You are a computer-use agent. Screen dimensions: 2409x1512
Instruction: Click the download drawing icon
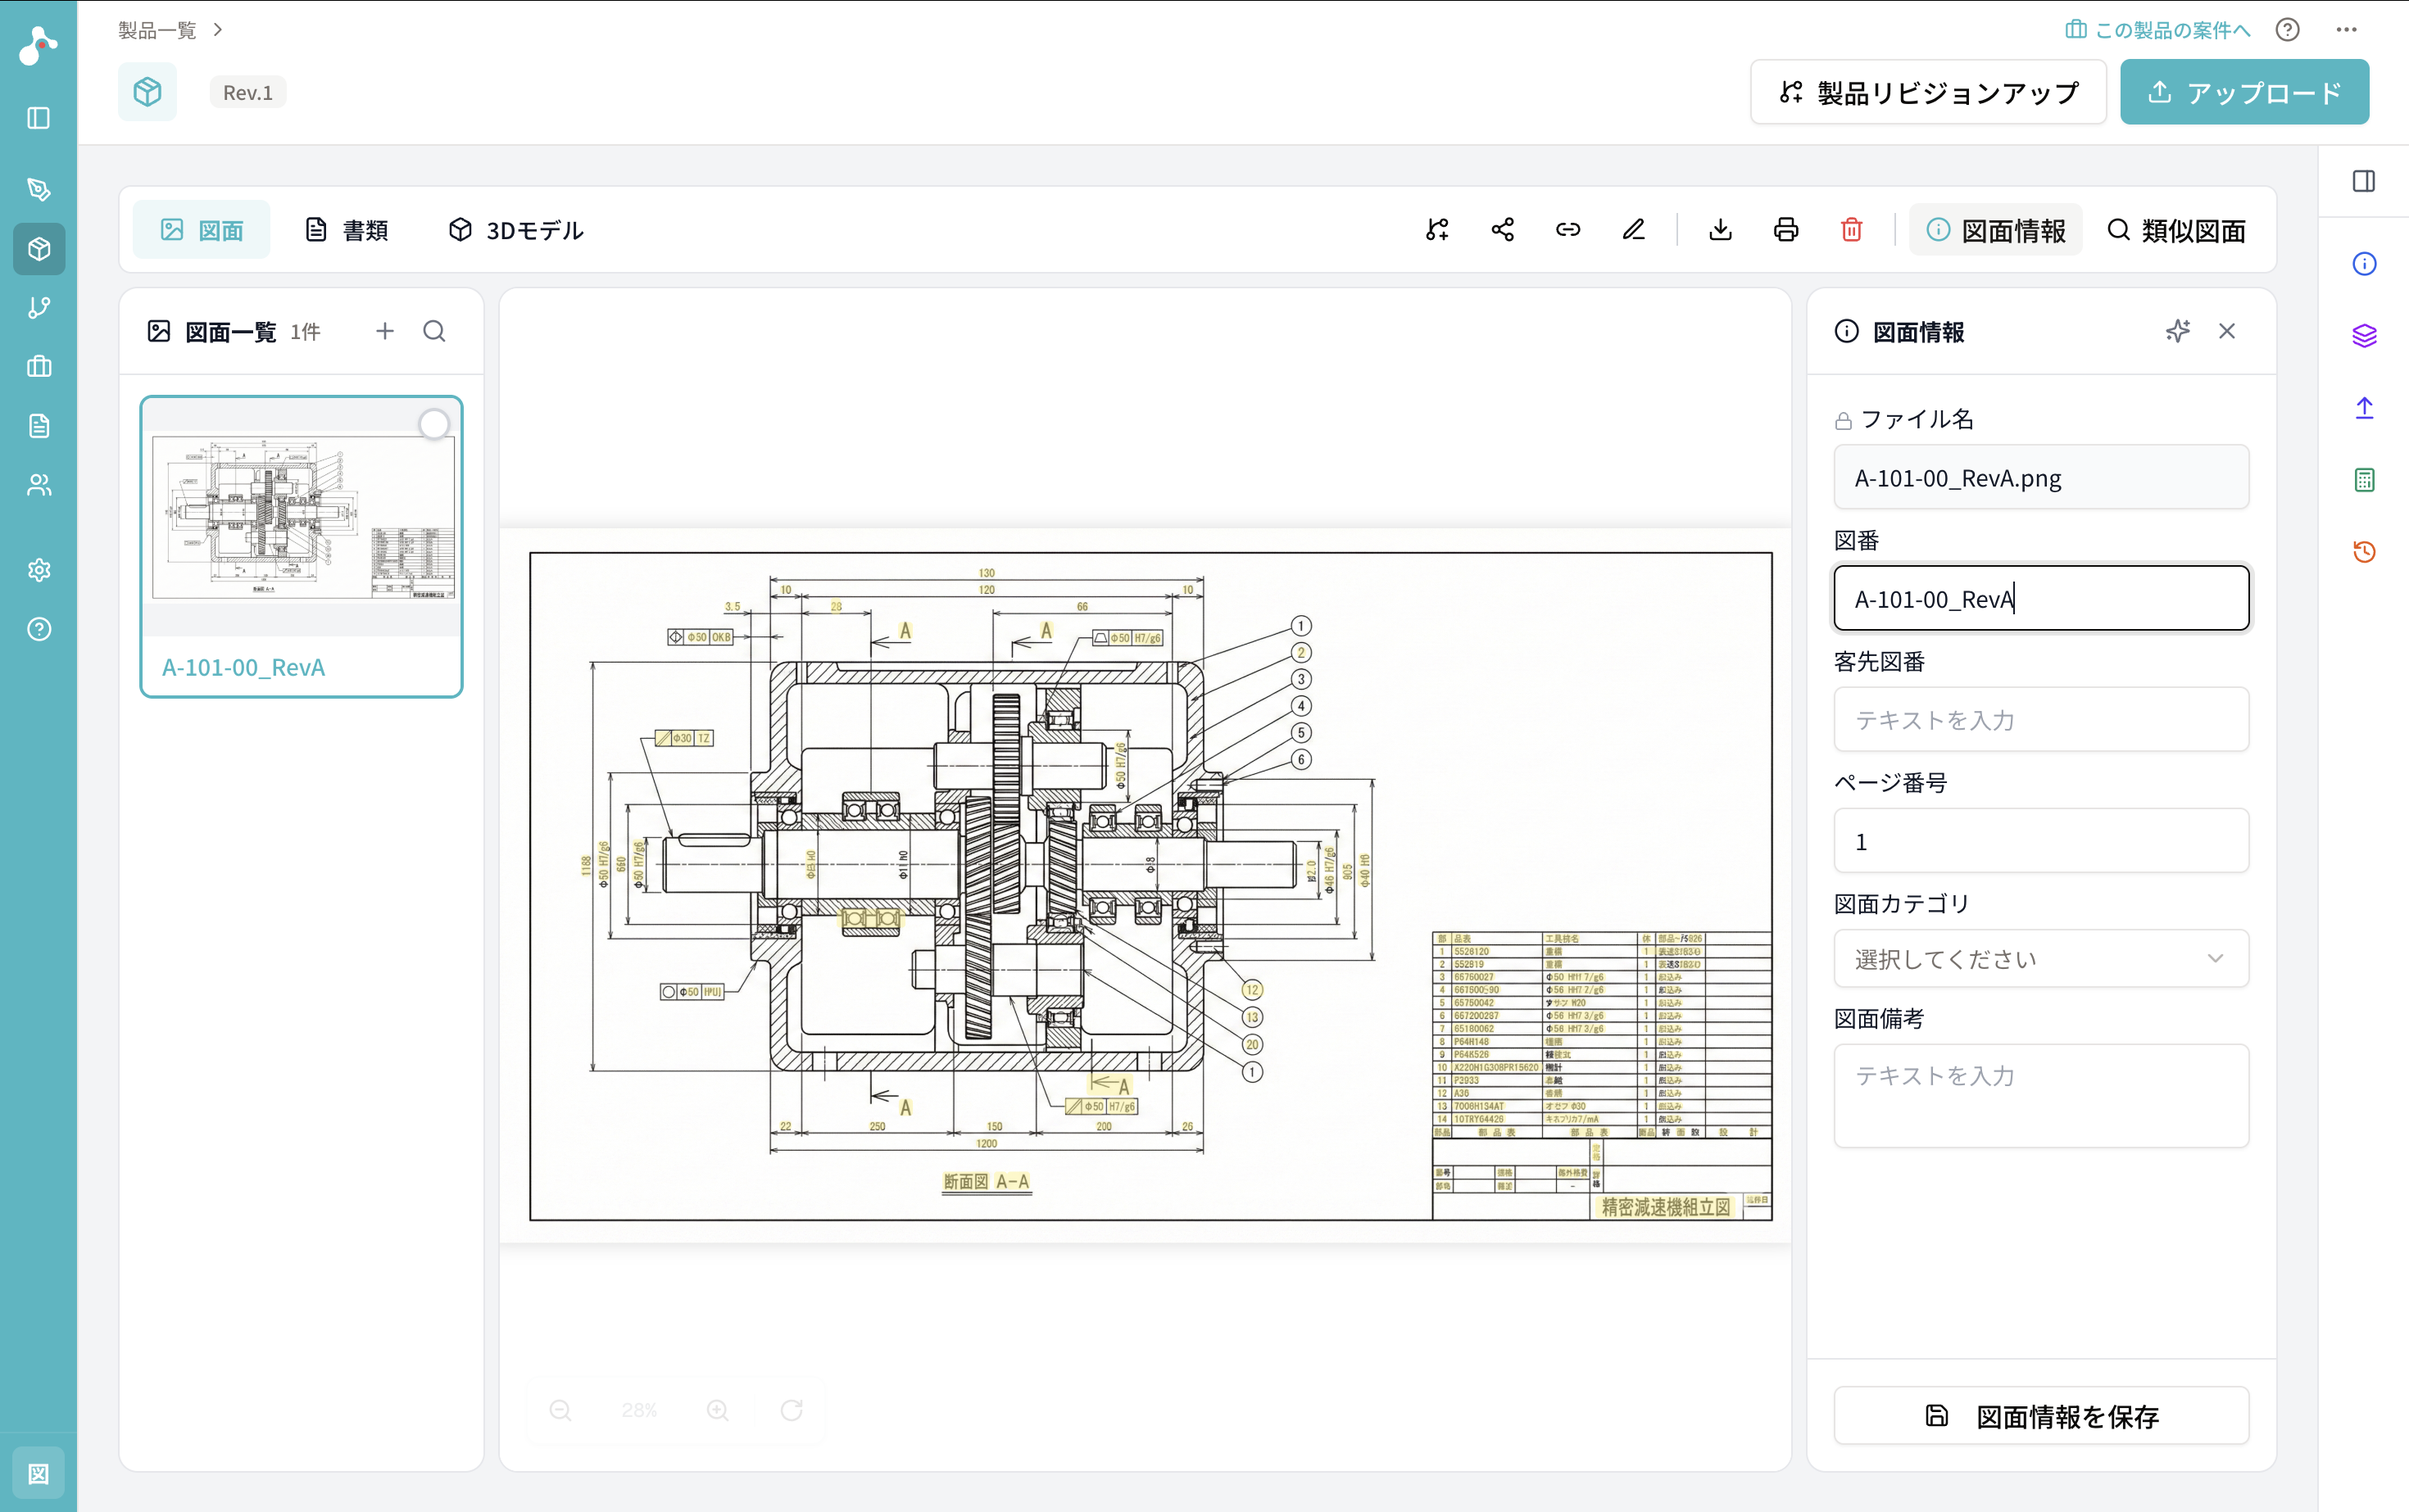tap(1720, 230)
